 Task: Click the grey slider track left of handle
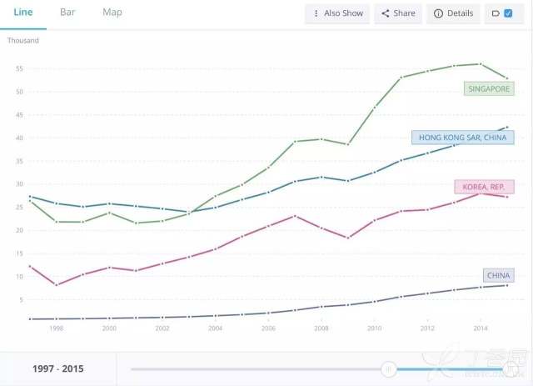tap(250, 368)
